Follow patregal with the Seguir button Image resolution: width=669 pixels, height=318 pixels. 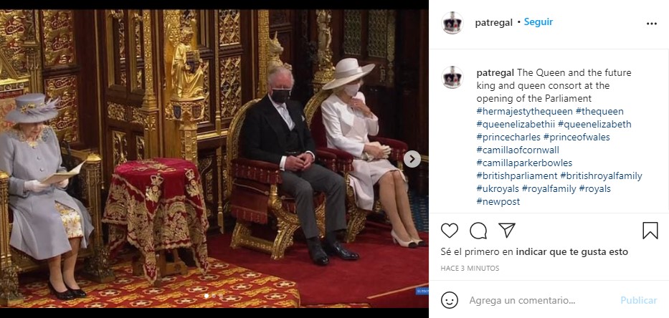point(538,22)
